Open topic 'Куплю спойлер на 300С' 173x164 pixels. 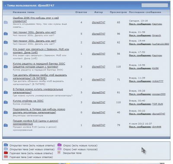tap(28, 101)
